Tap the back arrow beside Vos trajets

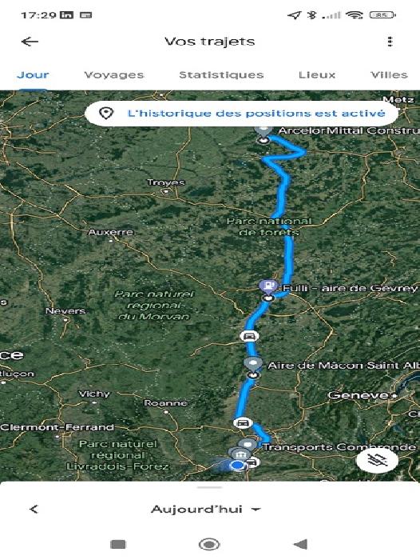(30, 42)
